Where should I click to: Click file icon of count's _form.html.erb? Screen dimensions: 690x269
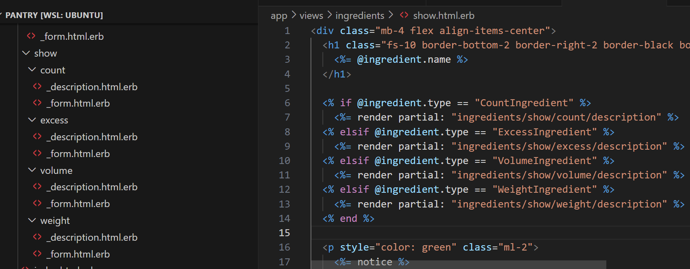(37, 103)
